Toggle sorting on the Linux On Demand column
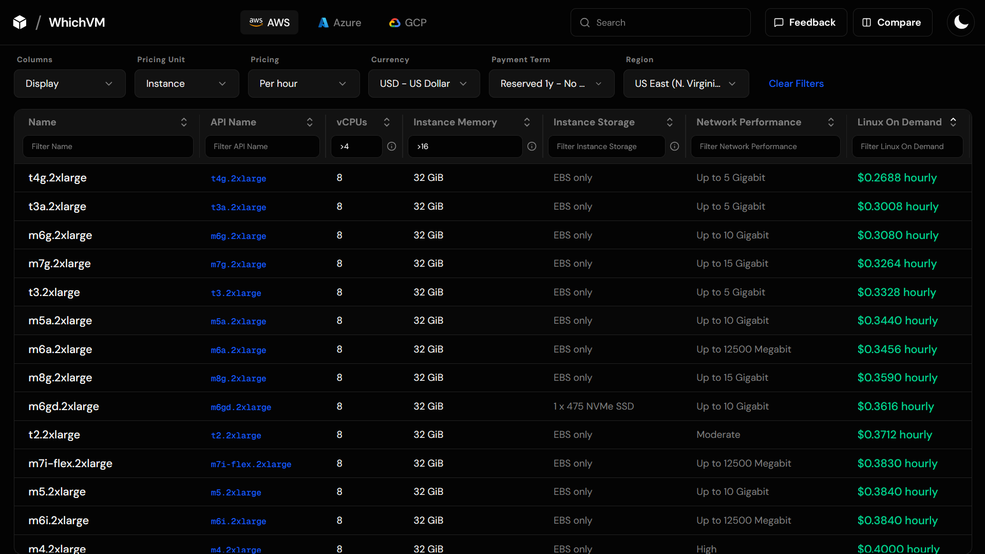The width and height of the screenshot is (985, 554). click(953, 122)
